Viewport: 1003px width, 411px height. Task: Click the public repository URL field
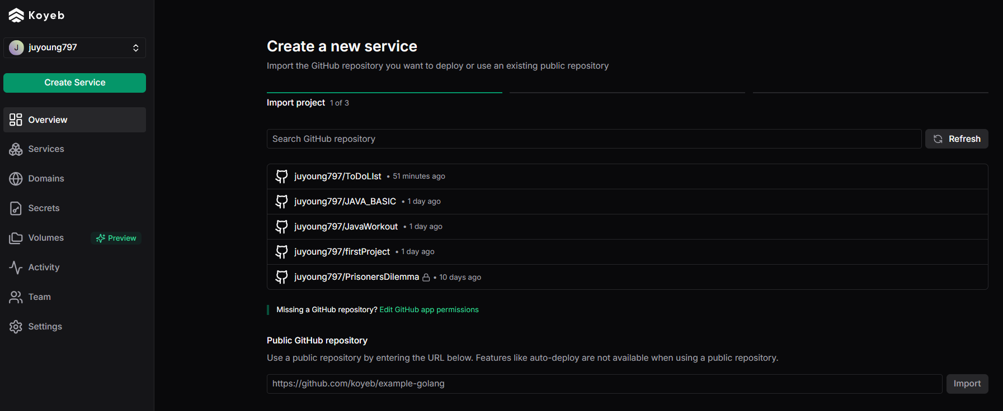(x=605, y=384)
